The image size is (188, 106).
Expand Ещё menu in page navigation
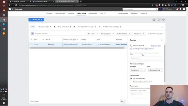103,14
